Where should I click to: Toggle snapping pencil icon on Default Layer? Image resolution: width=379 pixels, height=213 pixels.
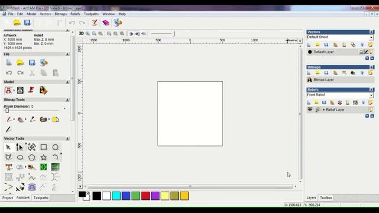(x=366, y=52)
